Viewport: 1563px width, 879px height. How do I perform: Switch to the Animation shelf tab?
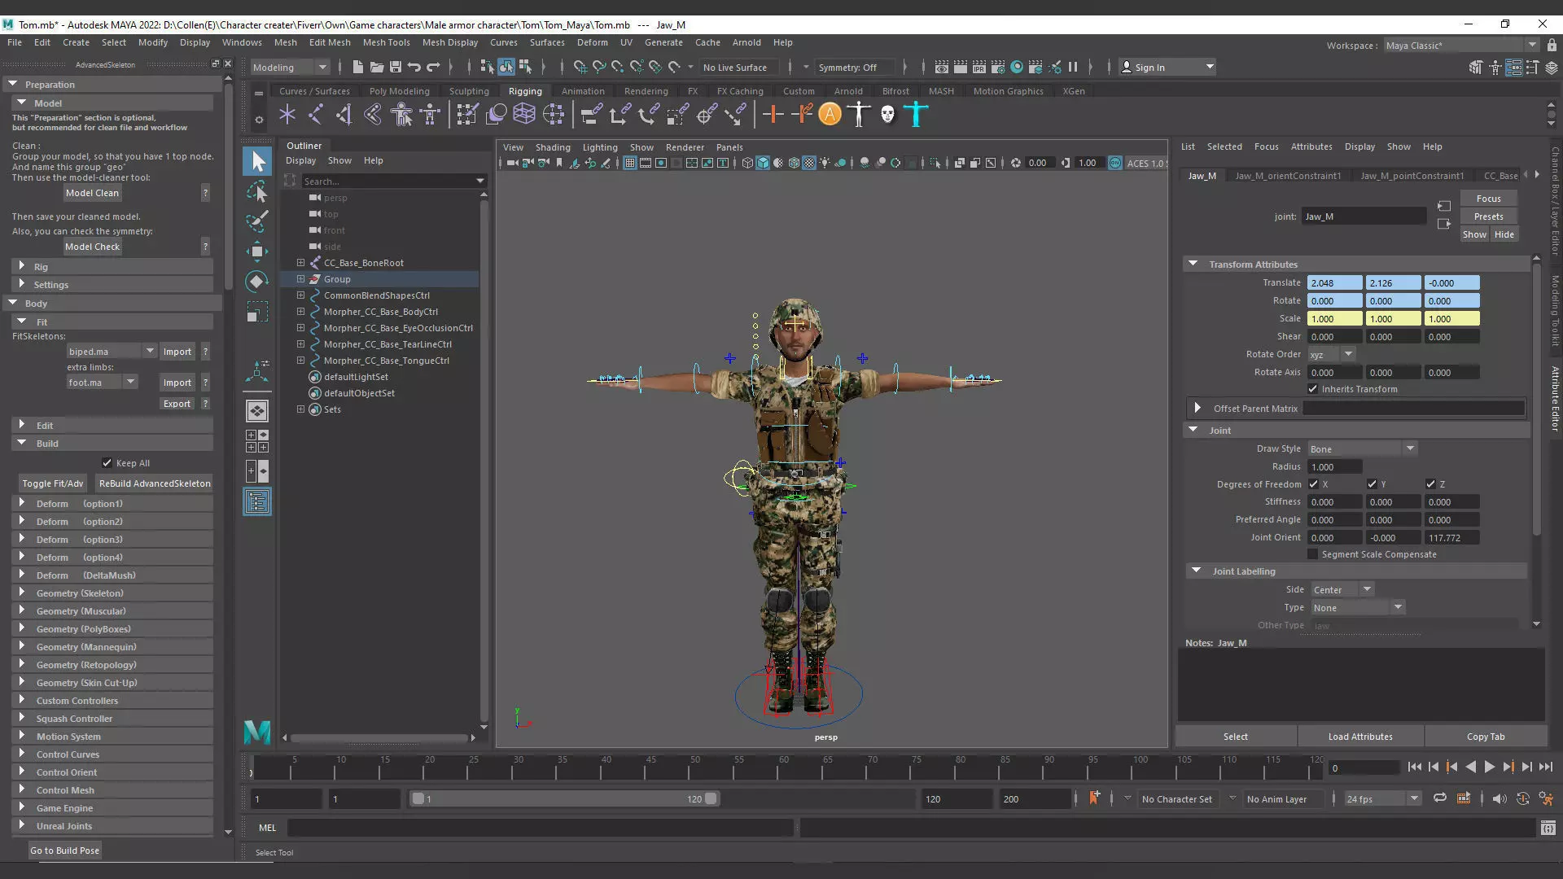[582, 91]
